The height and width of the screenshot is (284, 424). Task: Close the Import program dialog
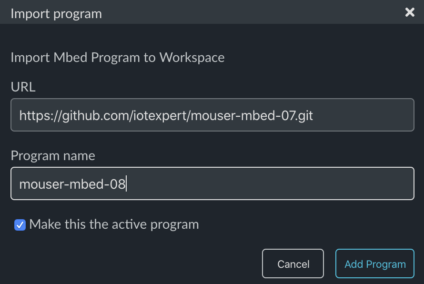(x=410, y=12)
